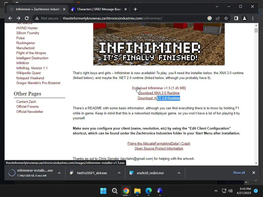Open Windows taskbar search

click(x=115, y=191)
